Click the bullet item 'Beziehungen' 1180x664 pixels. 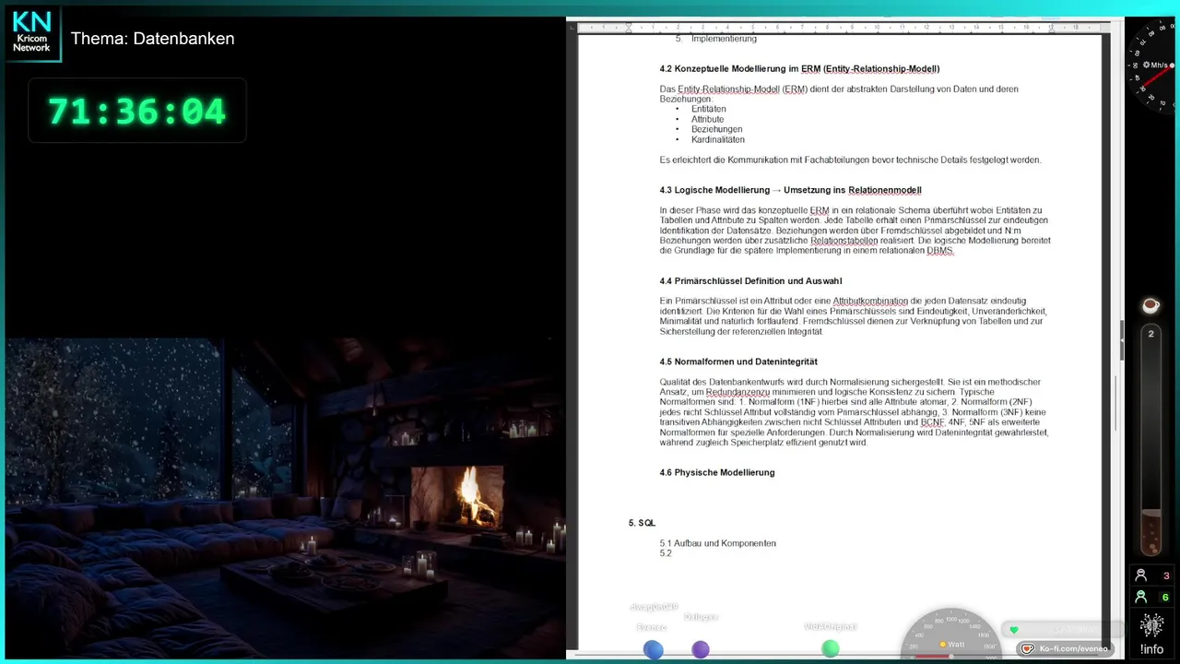(716, 129)
